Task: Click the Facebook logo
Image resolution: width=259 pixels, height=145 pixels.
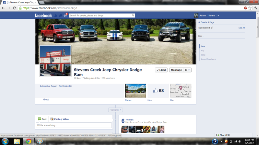Action: (43, 16)
